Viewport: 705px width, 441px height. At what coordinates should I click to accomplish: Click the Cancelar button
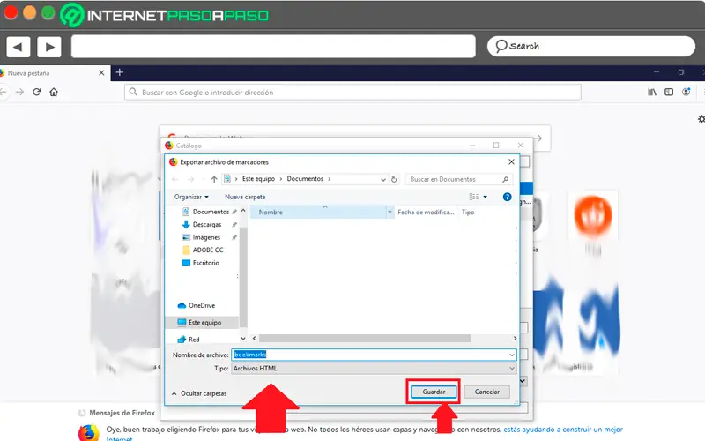click(487, 392)
